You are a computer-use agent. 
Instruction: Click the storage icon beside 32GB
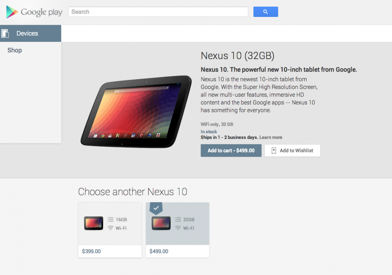tap(178, 220)
